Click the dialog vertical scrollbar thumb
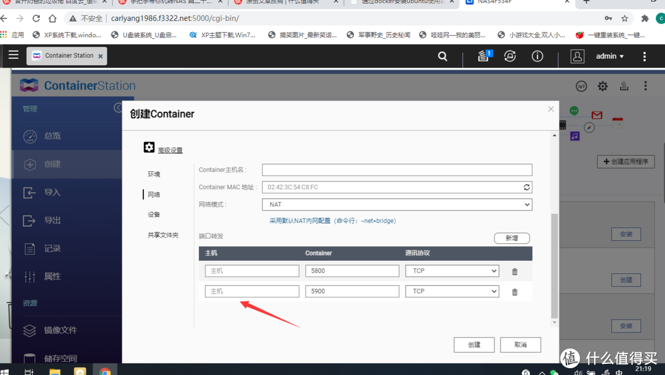 coord(554,266)
